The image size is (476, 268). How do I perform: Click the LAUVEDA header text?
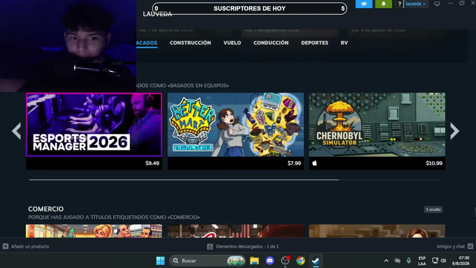[x=157, y=14]
